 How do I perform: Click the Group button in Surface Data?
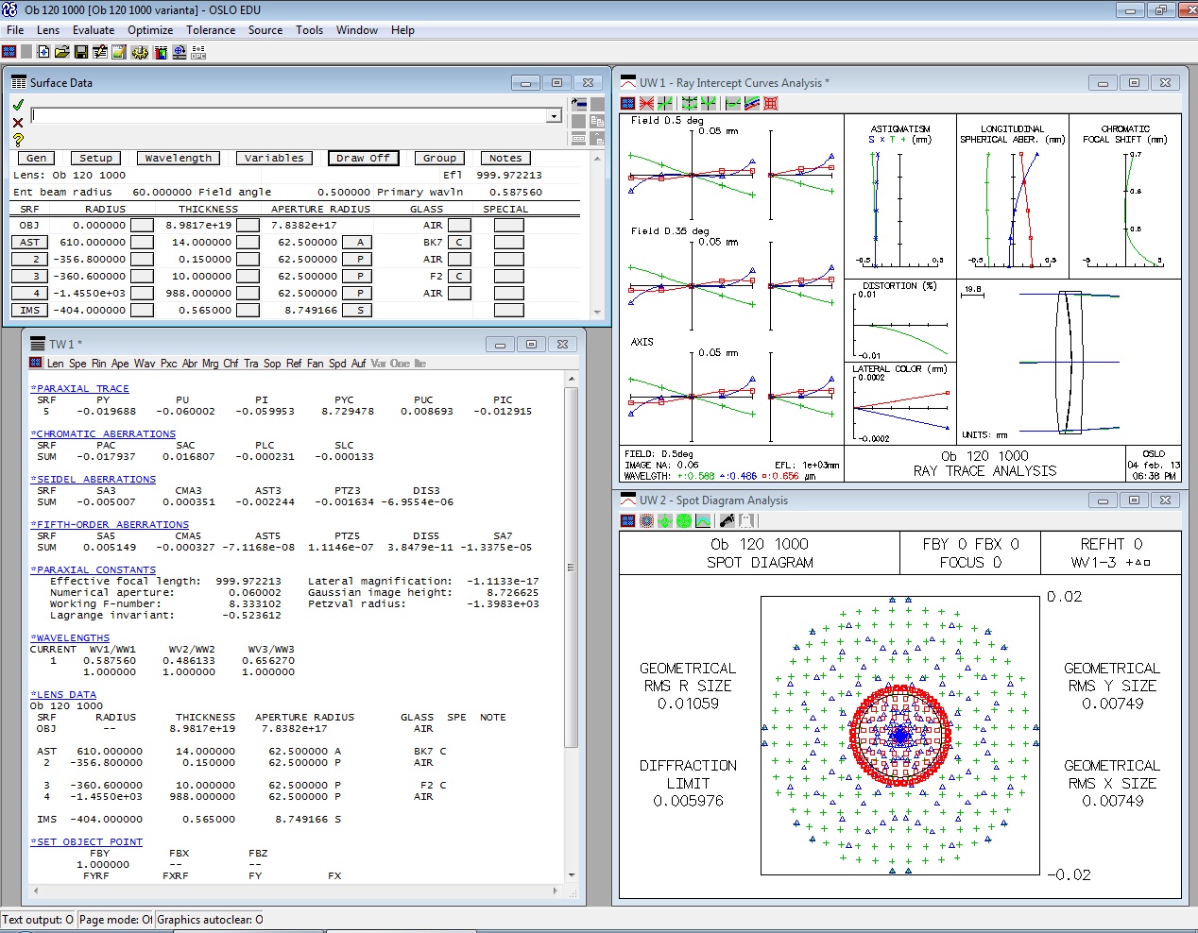tap(439, 158)
